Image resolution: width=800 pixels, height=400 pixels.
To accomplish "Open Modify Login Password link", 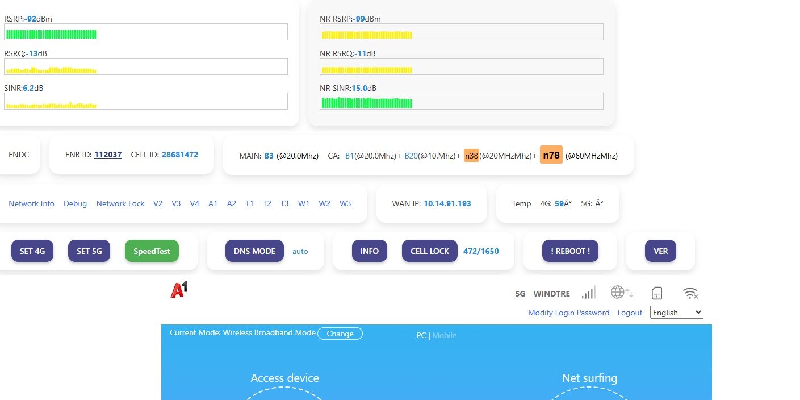I will coord(568,312).
